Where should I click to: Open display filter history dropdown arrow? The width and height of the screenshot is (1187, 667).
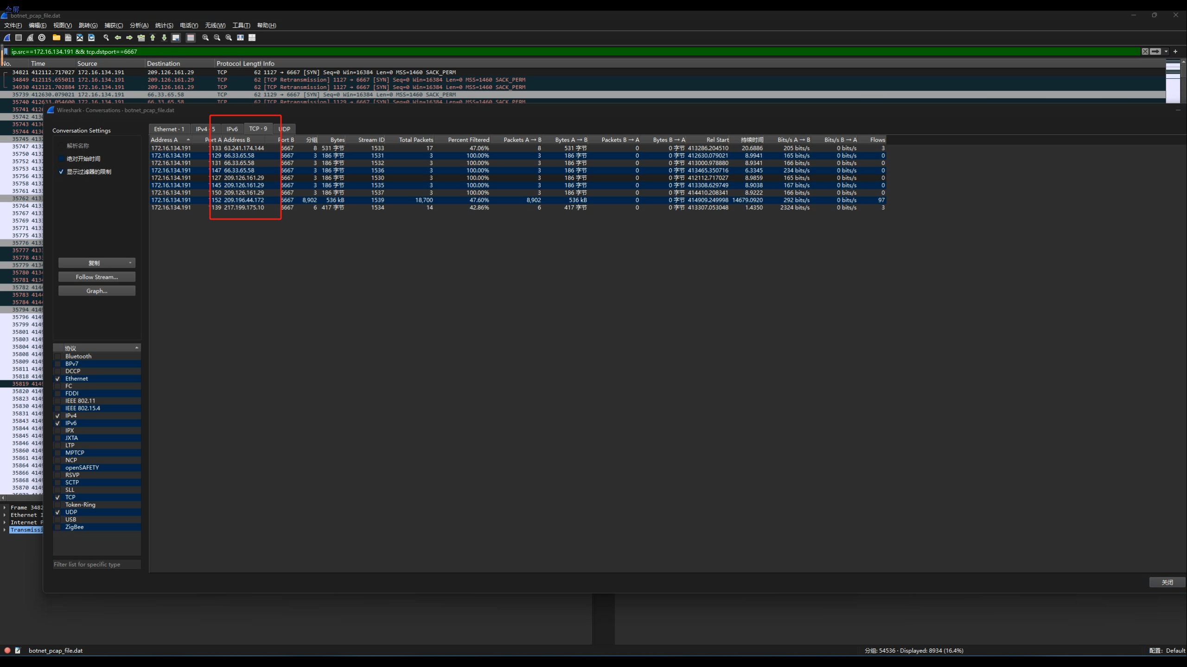pos(1166,51)
